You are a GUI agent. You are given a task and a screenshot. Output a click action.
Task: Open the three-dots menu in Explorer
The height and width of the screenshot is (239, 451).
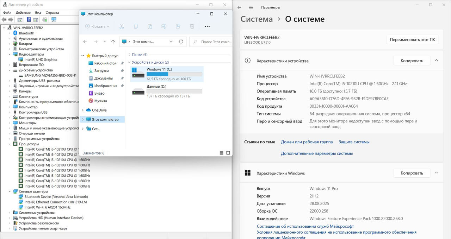click(x=207, y=26)
